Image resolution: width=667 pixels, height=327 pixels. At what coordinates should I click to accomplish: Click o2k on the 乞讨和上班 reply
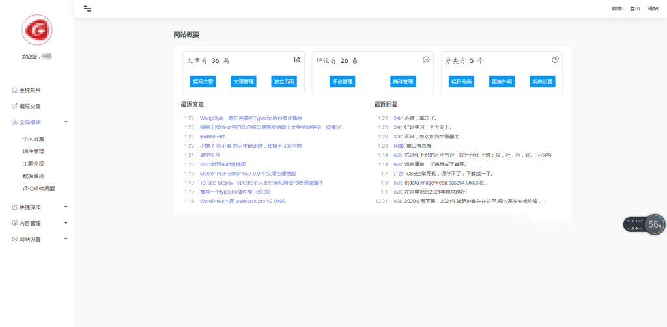pos(398,155)
